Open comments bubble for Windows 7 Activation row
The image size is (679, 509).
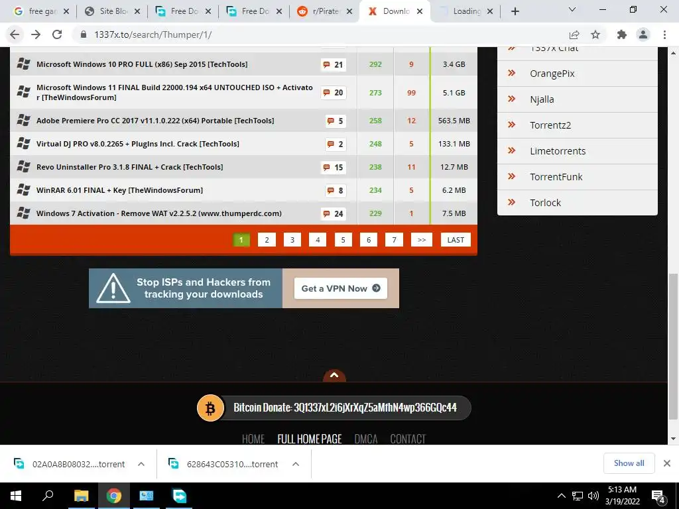[x=333, y=213]
